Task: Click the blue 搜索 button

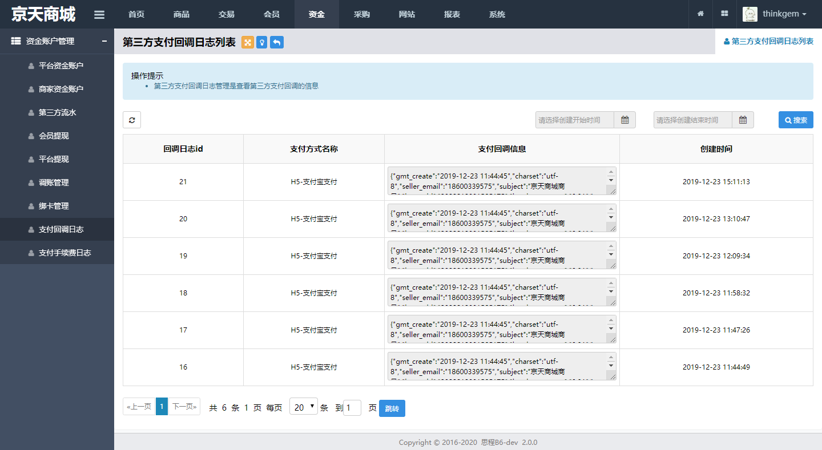Action: point(796,120)
